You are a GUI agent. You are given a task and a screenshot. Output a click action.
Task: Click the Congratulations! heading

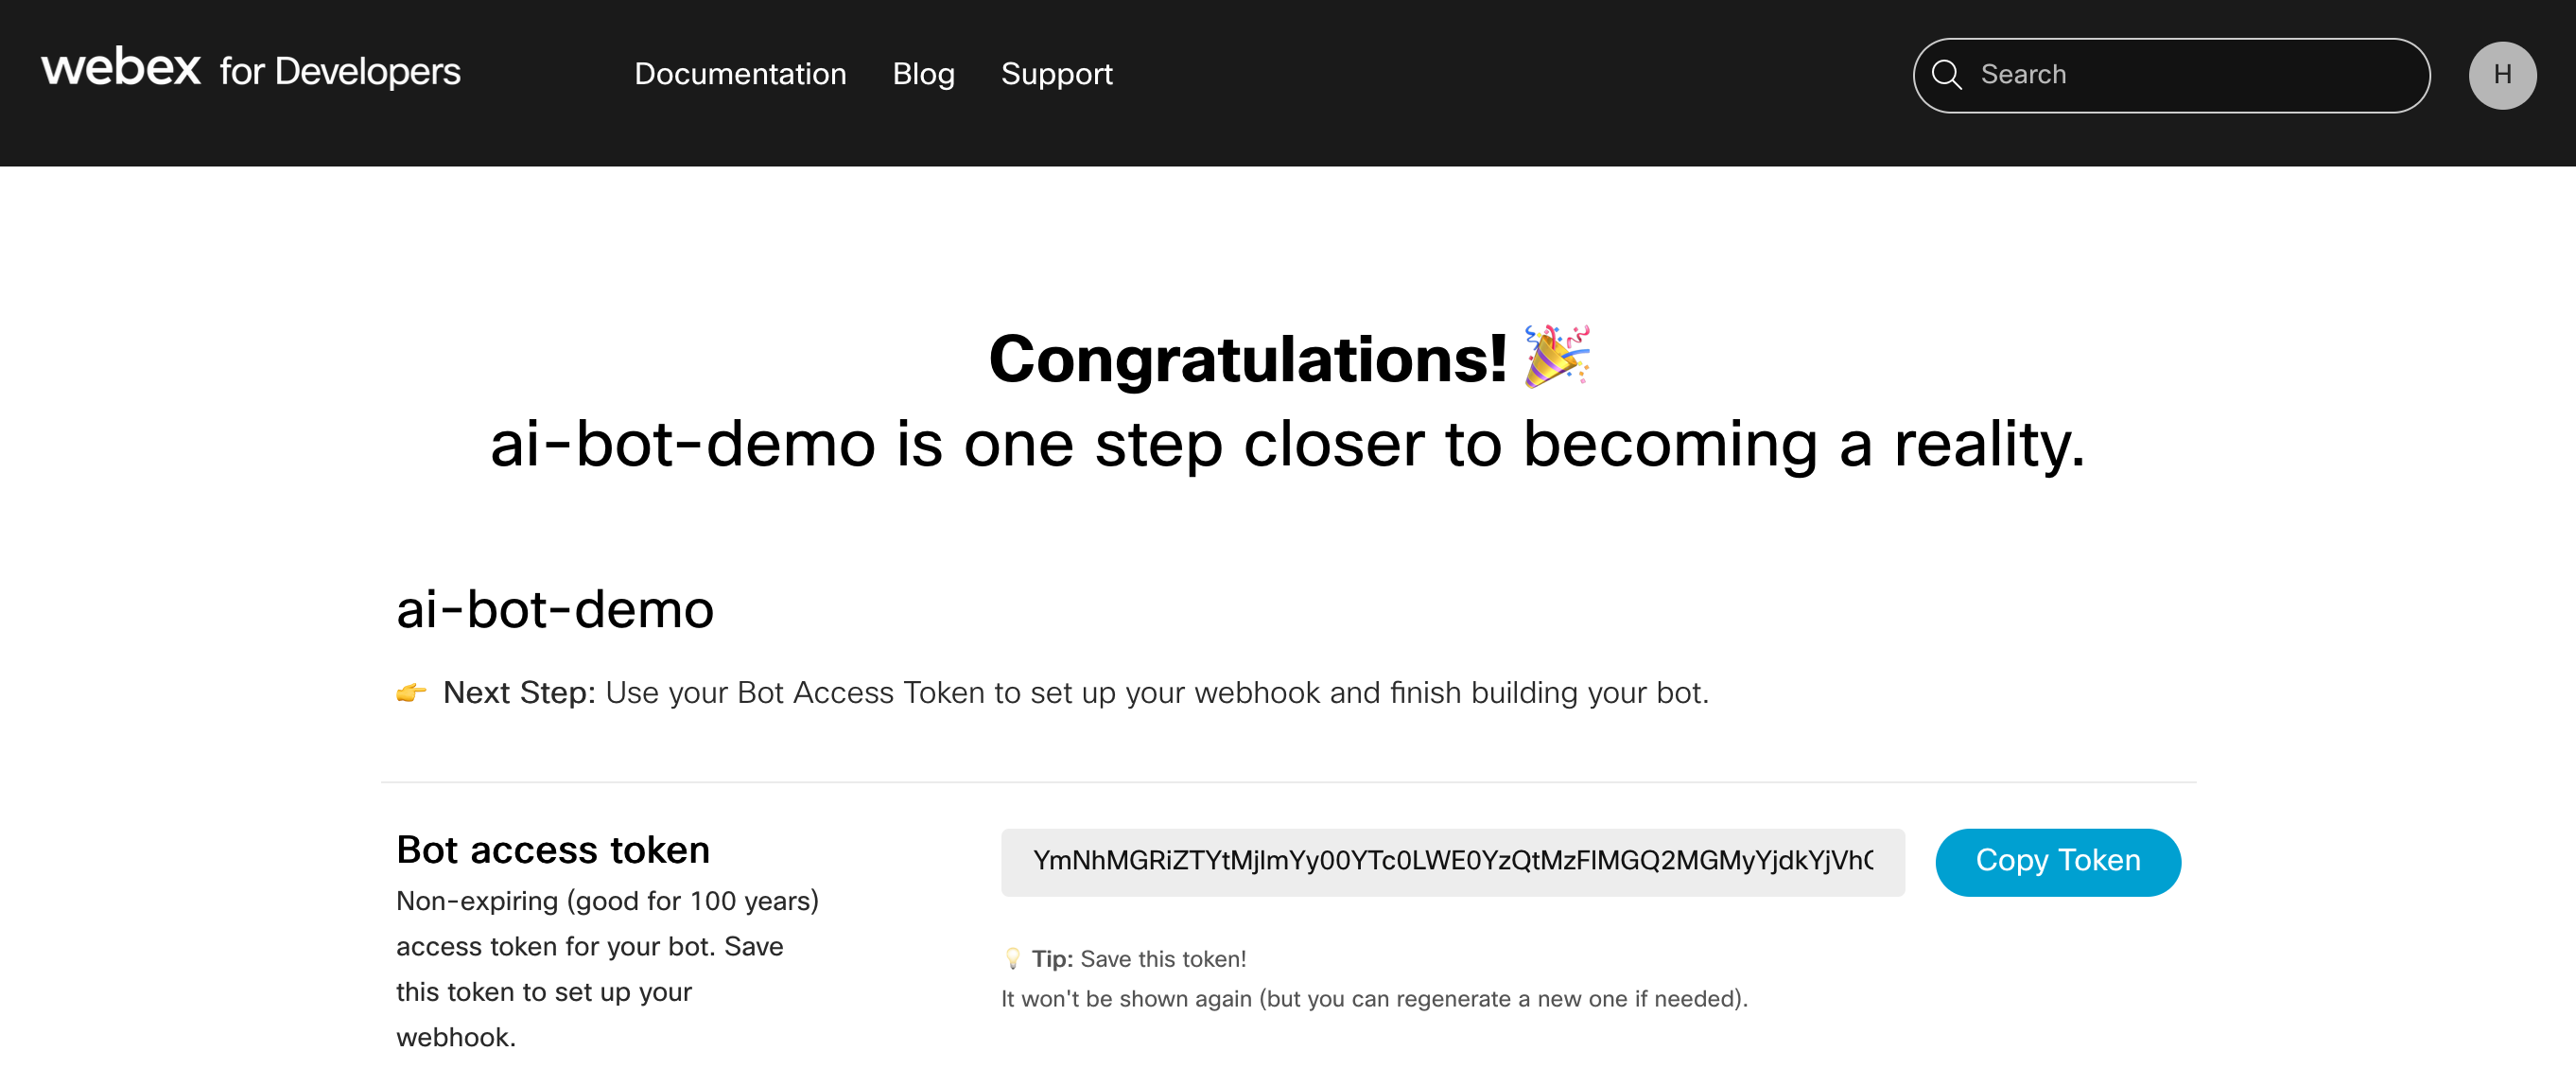pos(1248,358)
